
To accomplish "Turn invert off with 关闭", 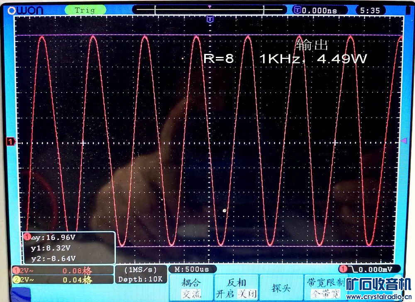I will (x=247, y=294).
